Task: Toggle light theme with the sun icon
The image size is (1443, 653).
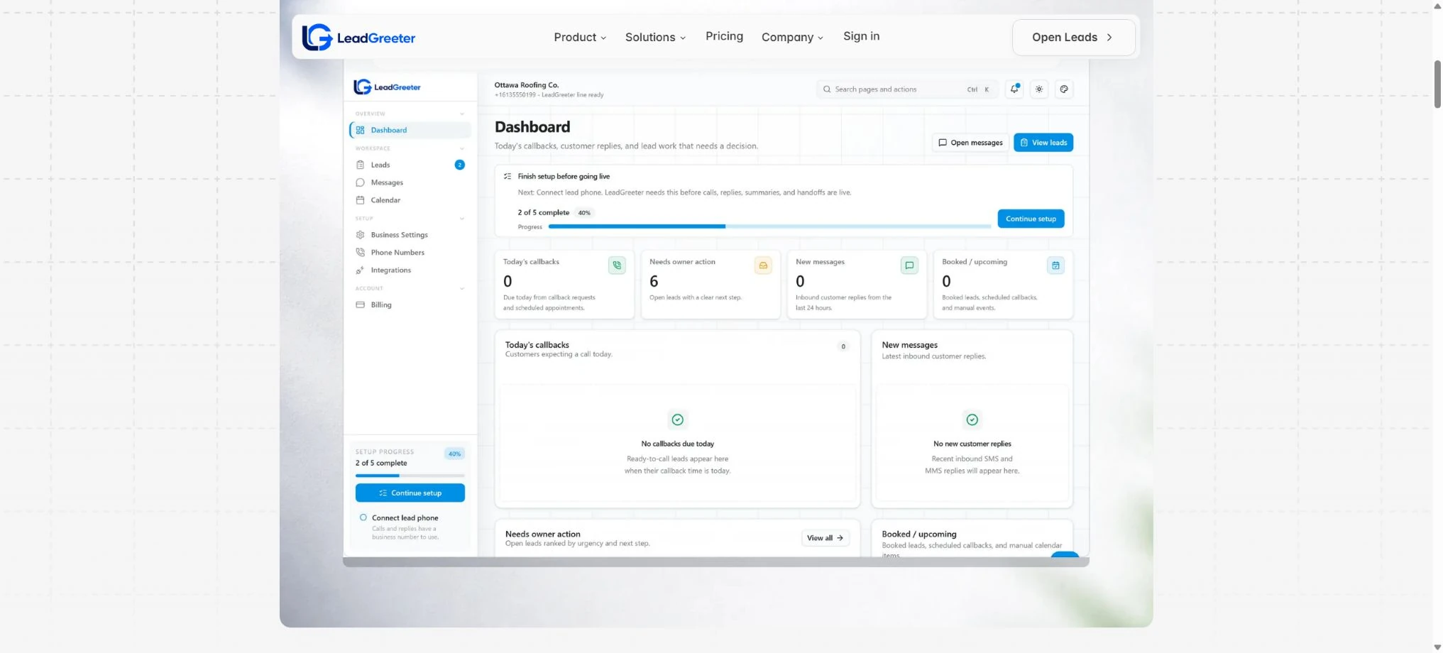Action: point(1039,89)
